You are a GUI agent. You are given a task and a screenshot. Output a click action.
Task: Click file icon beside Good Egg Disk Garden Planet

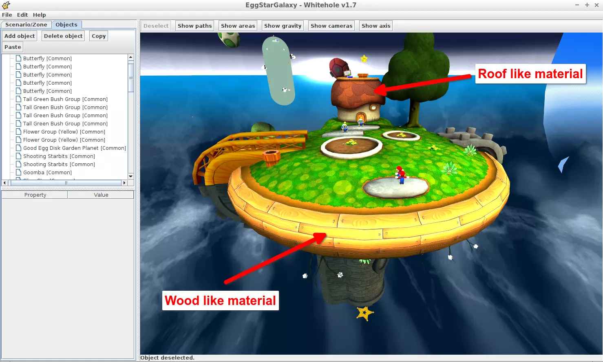[x=18, y=148]
